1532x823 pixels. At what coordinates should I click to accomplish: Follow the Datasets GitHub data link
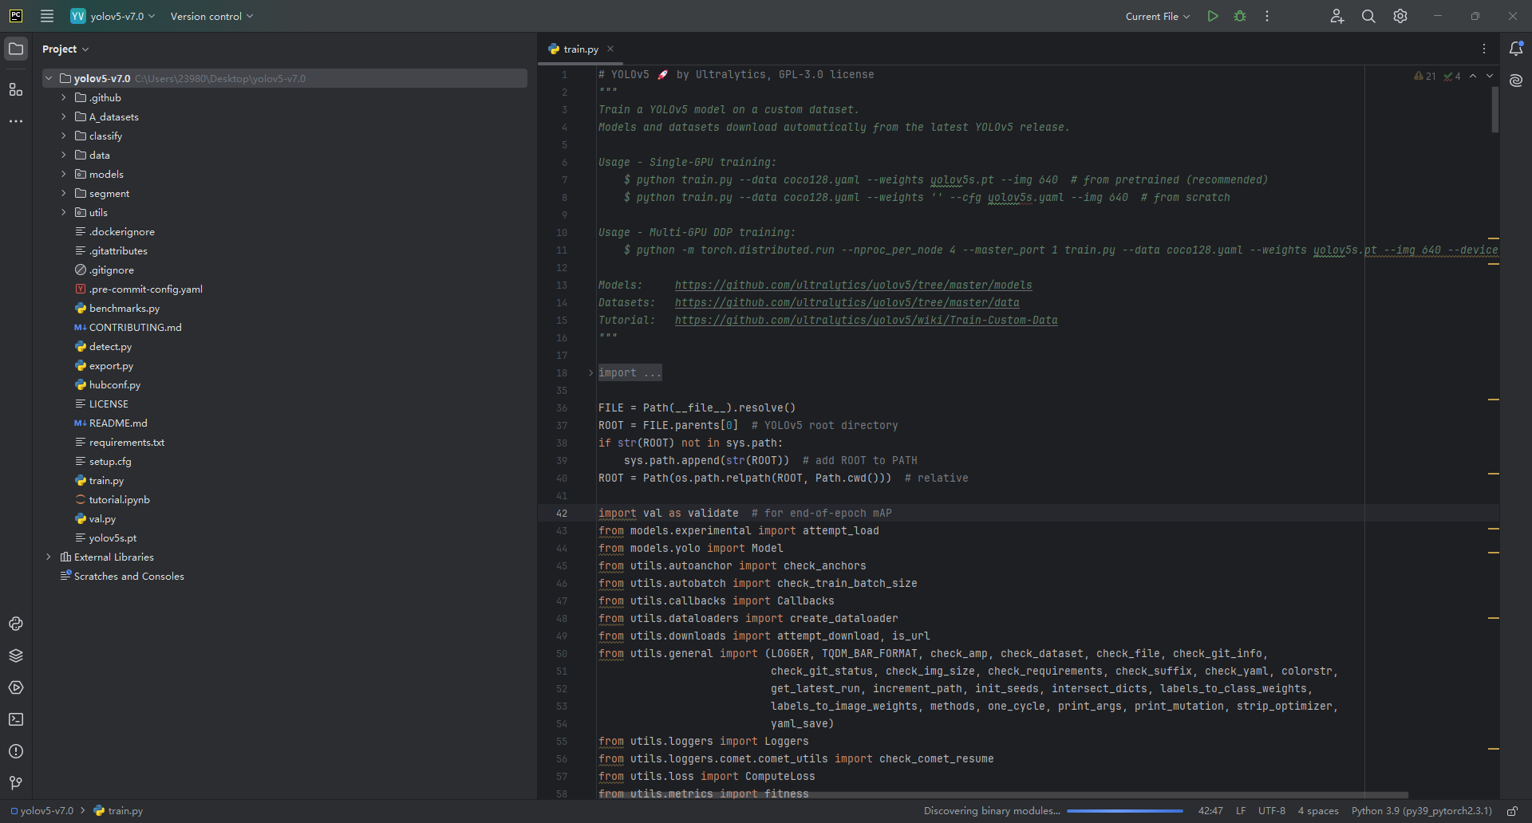click(x=847, y=302)
